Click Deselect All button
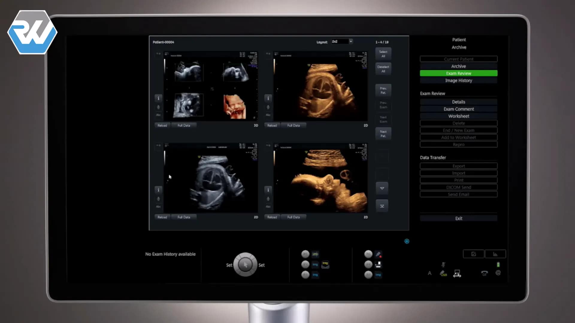 (x=383, y=69)
